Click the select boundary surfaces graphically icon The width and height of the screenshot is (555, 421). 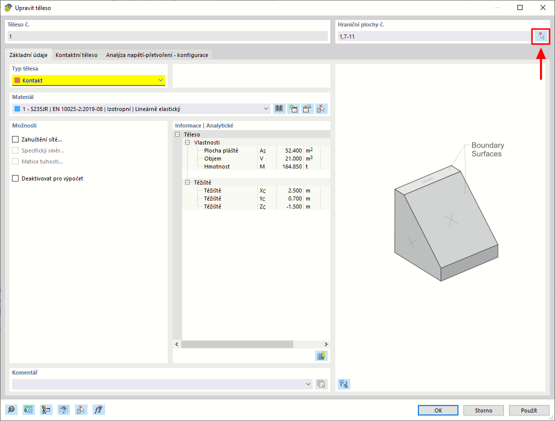tap(541, 36)
